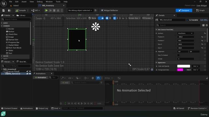Select WB_ItemsGrid in hierarchy tree
Screen dimensions: 209x117
pyautogui.click(x=13, y=74)
